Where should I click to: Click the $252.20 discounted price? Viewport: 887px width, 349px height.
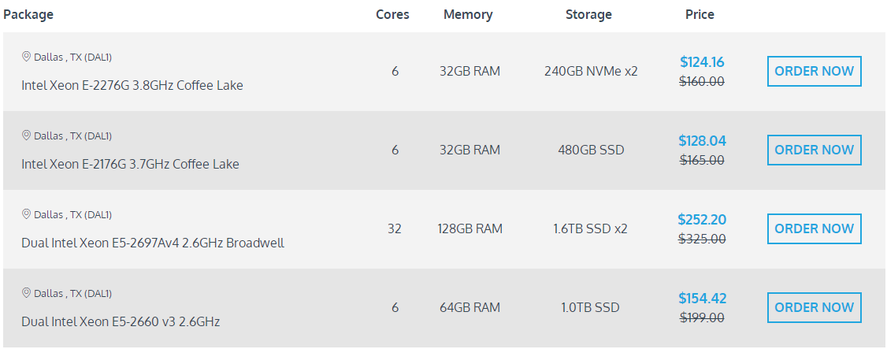click(702, 220)
